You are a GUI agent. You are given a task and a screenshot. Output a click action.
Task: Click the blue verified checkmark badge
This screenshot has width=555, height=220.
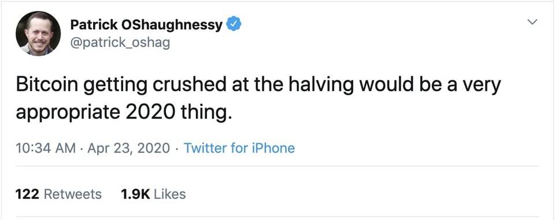(x=234, y=24)
